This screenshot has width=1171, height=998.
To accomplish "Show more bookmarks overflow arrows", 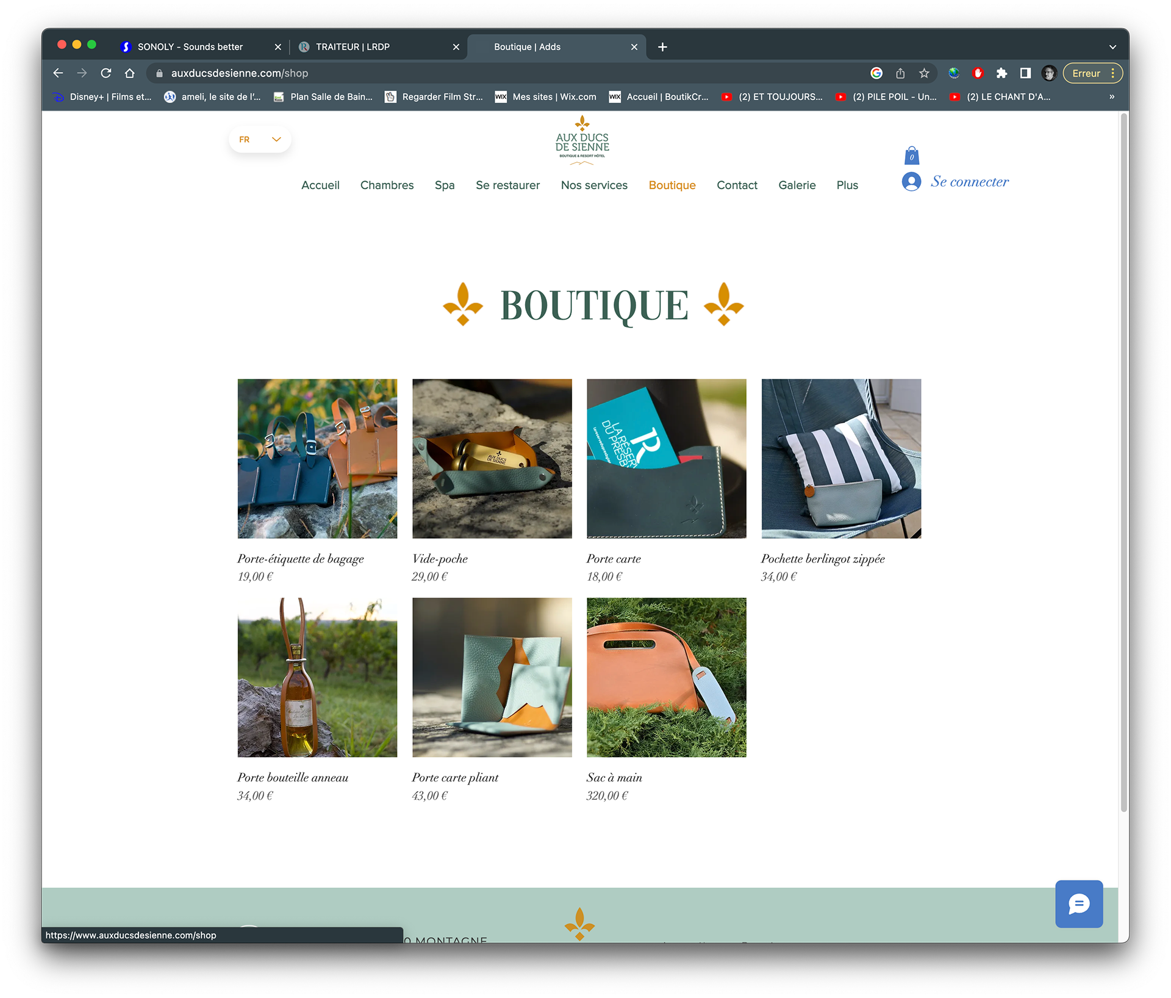I will point(1112,97).
